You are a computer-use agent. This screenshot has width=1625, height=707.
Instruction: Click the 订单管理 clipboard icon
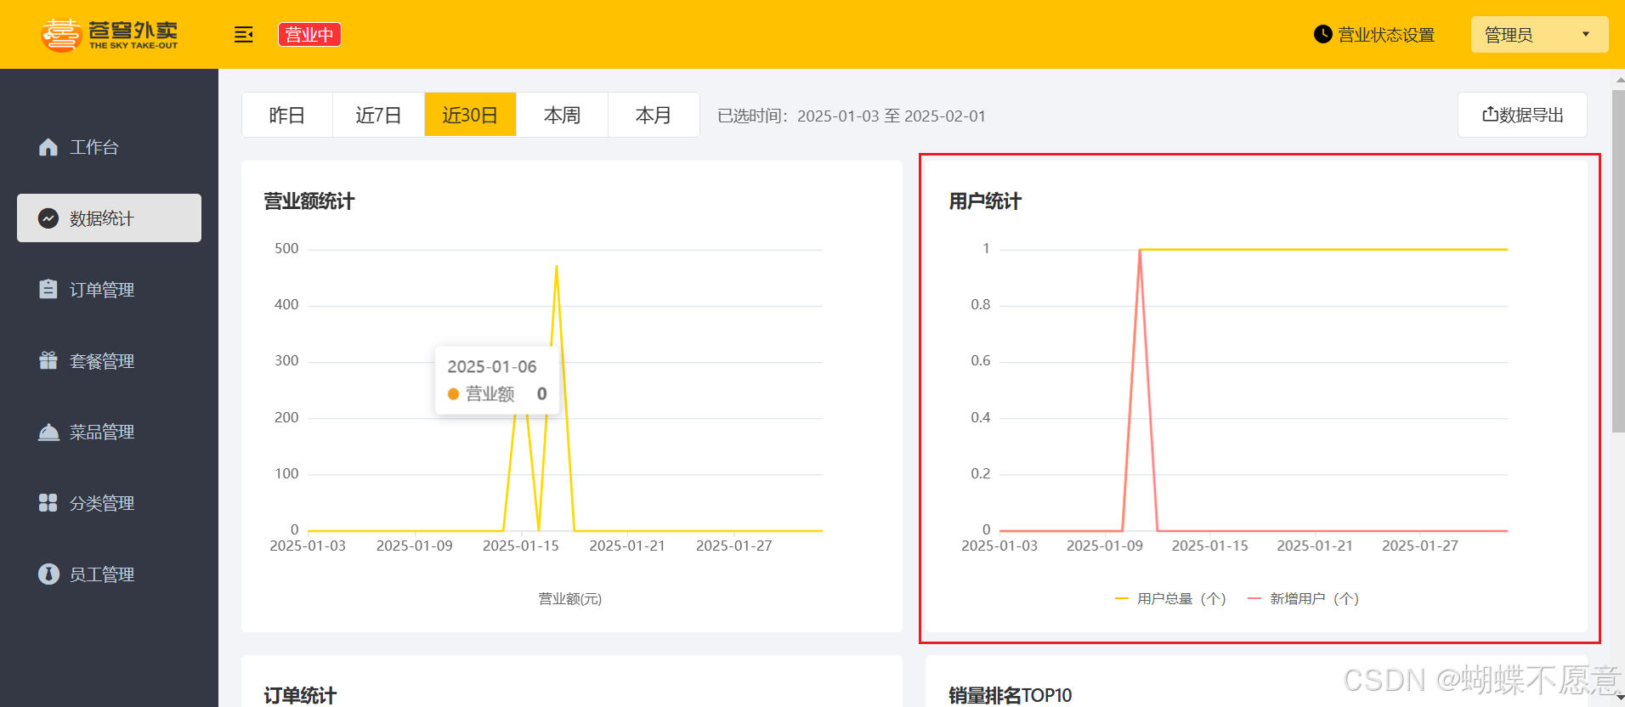coord(48,289)
